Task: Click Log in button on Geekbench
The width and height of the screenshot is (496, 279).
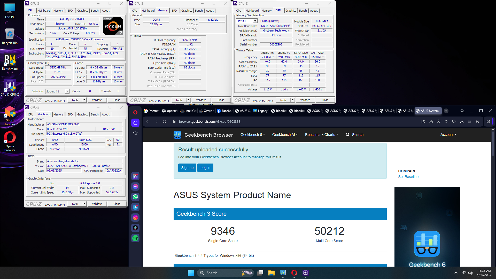Action: coord(205,168)
